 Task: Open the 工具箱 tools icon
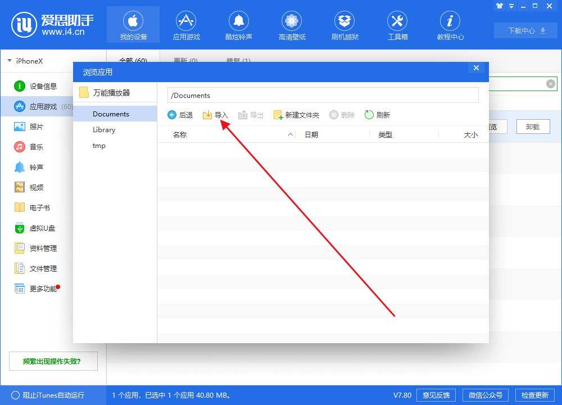pos(397,25)
